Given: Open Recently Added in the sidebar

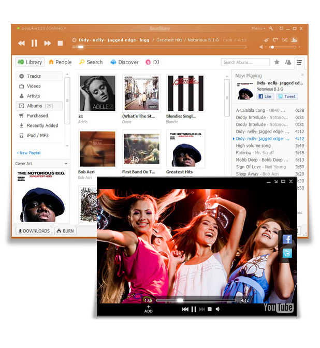Looking at the screenshot, I should 39,125.
